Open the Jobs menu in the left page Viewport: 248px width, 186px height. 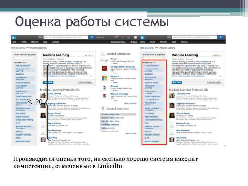(x=45, y=42)
